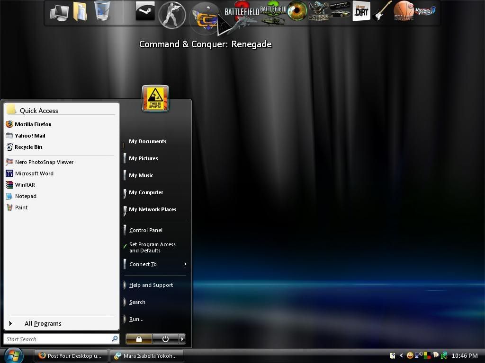Viewport: 485px width, 363px height.
Task: Open the green eye icon in dock
Action: pos(297,11)
